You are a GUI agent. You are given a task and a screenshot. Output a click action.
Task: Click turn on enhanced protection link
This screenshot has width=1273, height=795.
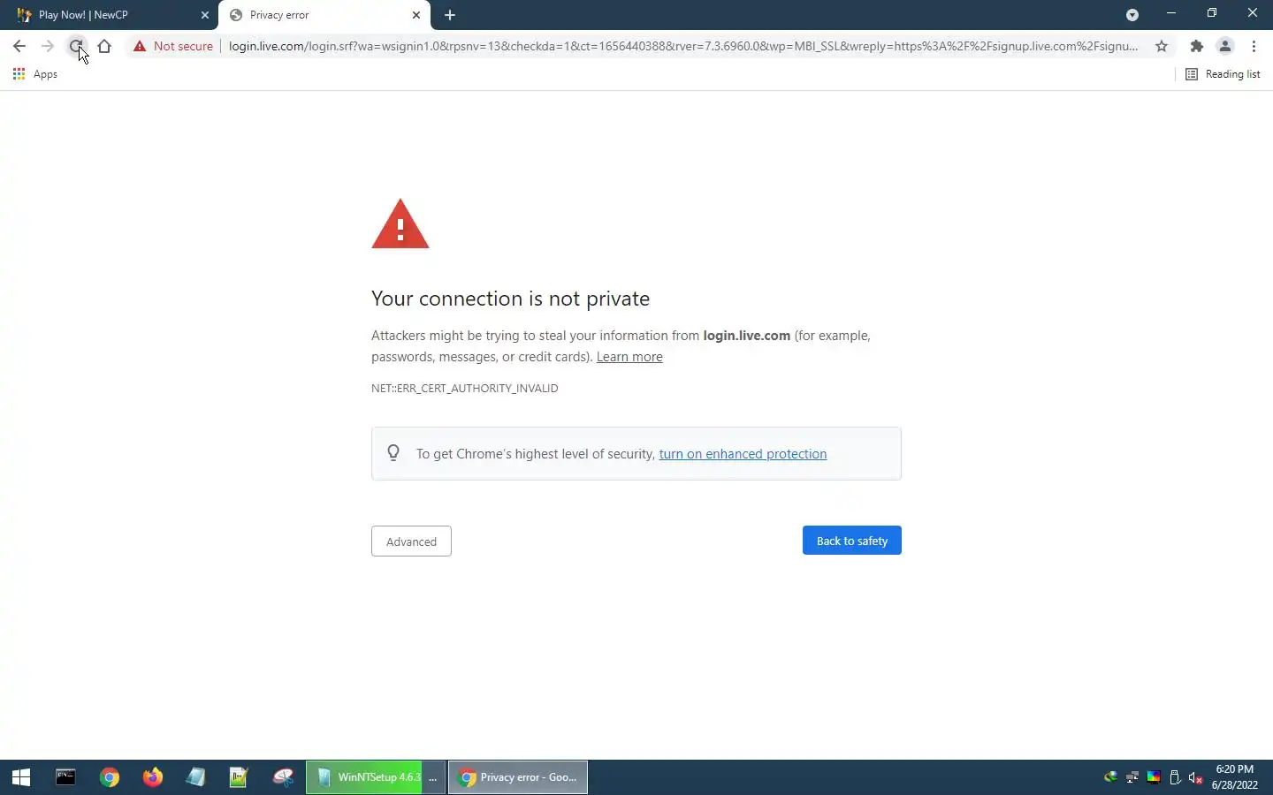click(x=743, y=454)
